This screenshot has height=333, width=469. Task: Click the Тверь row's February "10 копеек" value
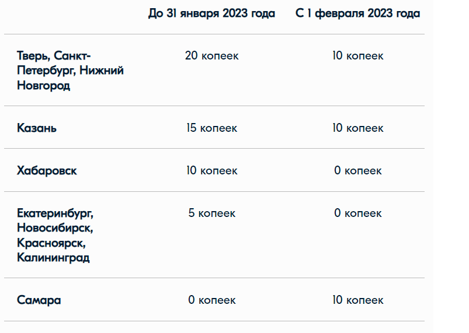357,56
